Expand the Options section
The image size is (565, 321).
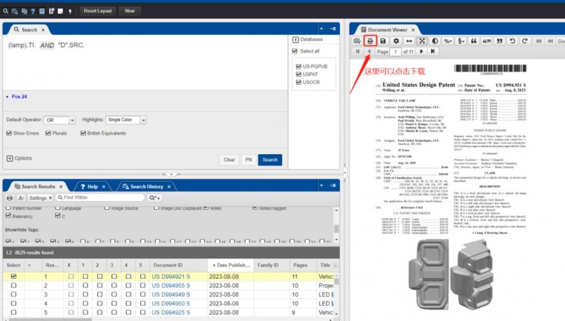[19, 158]
